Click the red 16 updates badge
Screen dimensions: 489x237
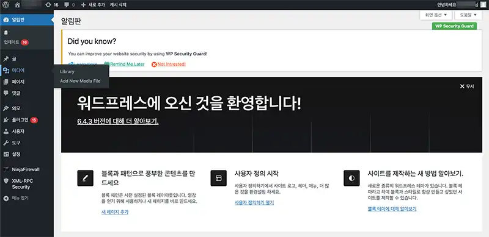point(25,42)
